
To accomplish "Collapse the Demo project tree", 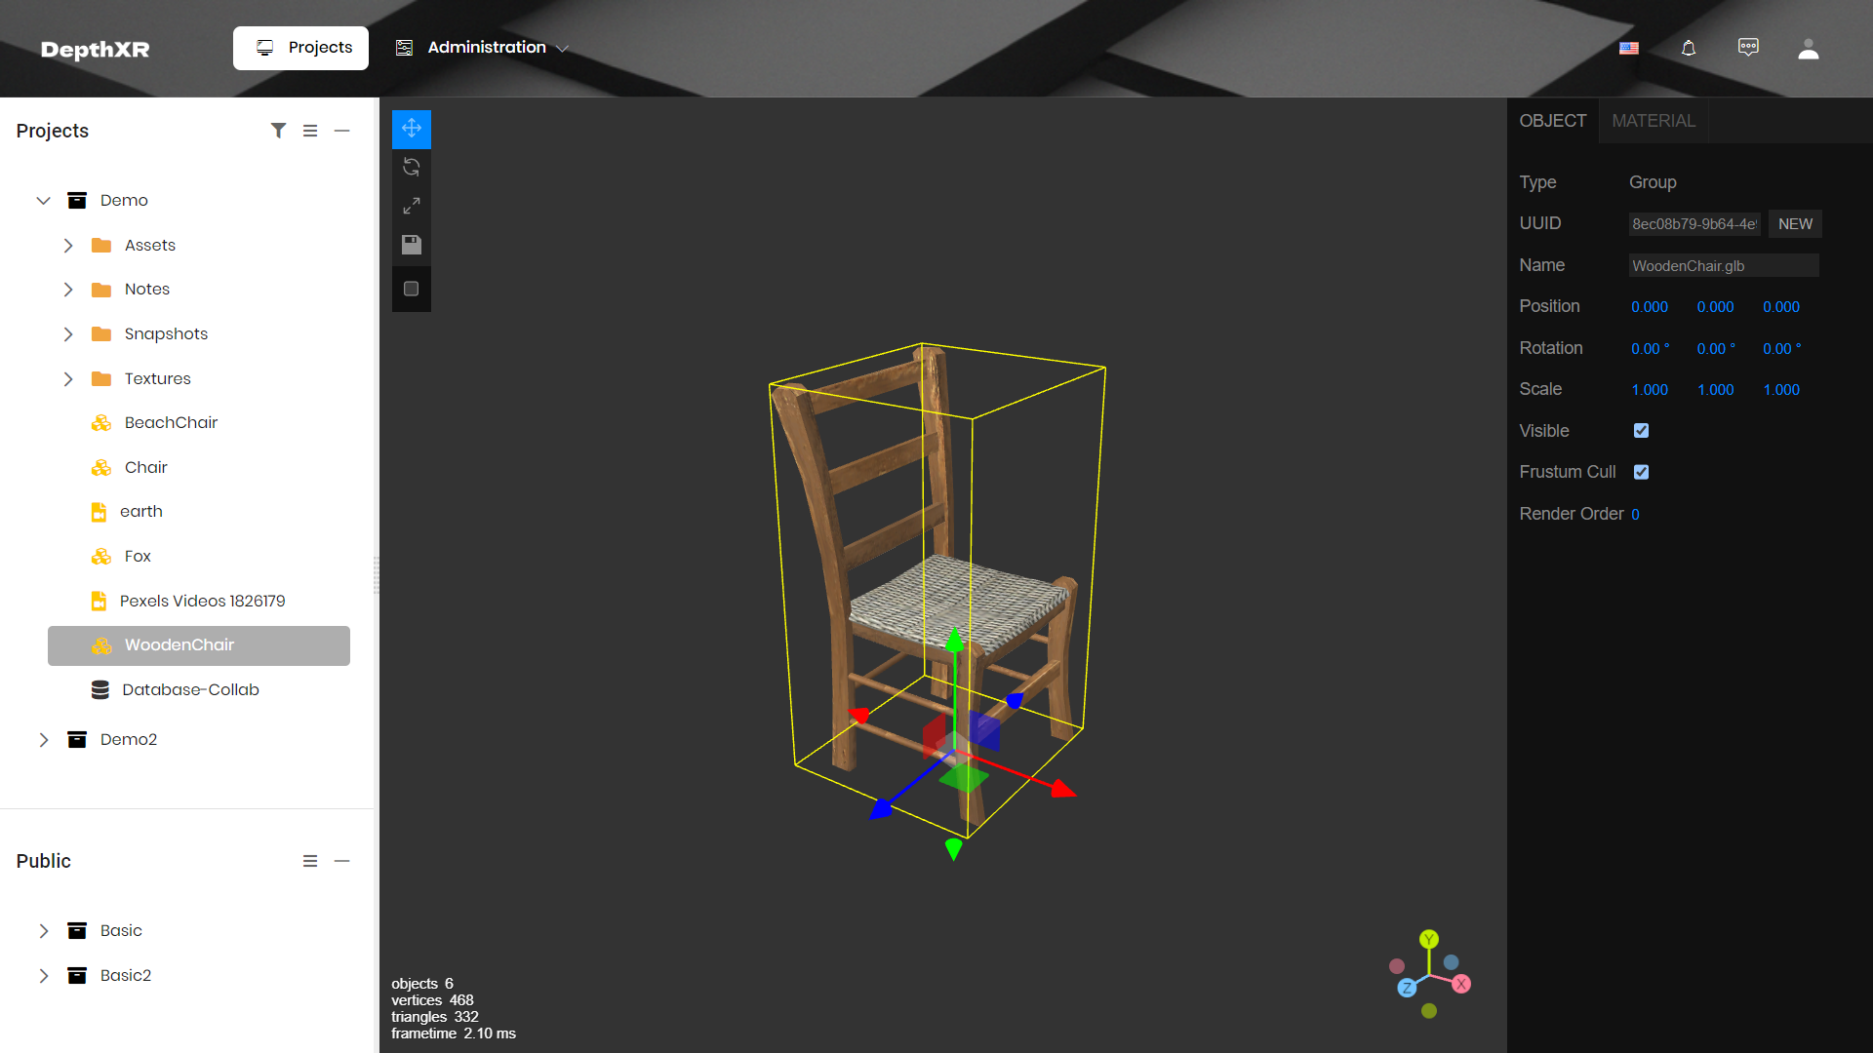I will coord(44,201).
